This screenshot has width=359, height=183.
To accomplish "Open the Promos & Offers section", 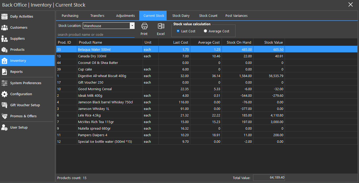I will [23, 116].
